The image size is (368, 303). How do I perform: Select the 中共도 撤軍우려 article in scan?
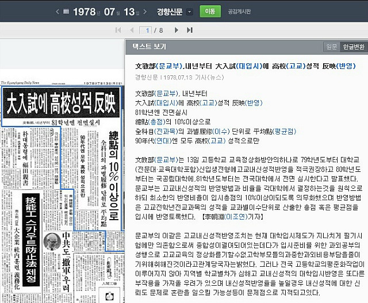[x=67, y=262]
